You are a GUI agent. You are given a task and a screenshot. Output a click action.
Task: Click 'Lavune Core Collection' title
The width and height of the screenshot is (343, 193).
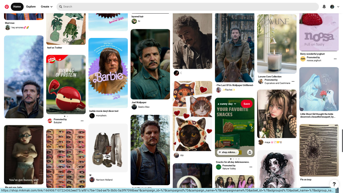pyautogui.click(x=270, y=77)
